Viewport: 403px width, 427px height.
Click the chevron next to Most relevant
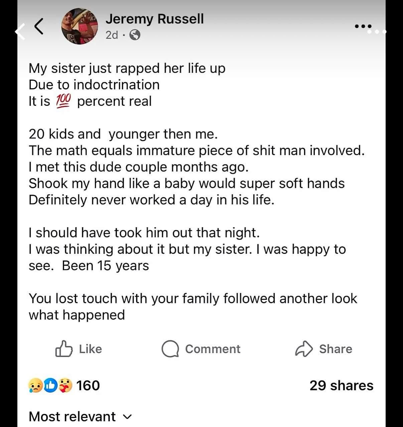128,417
